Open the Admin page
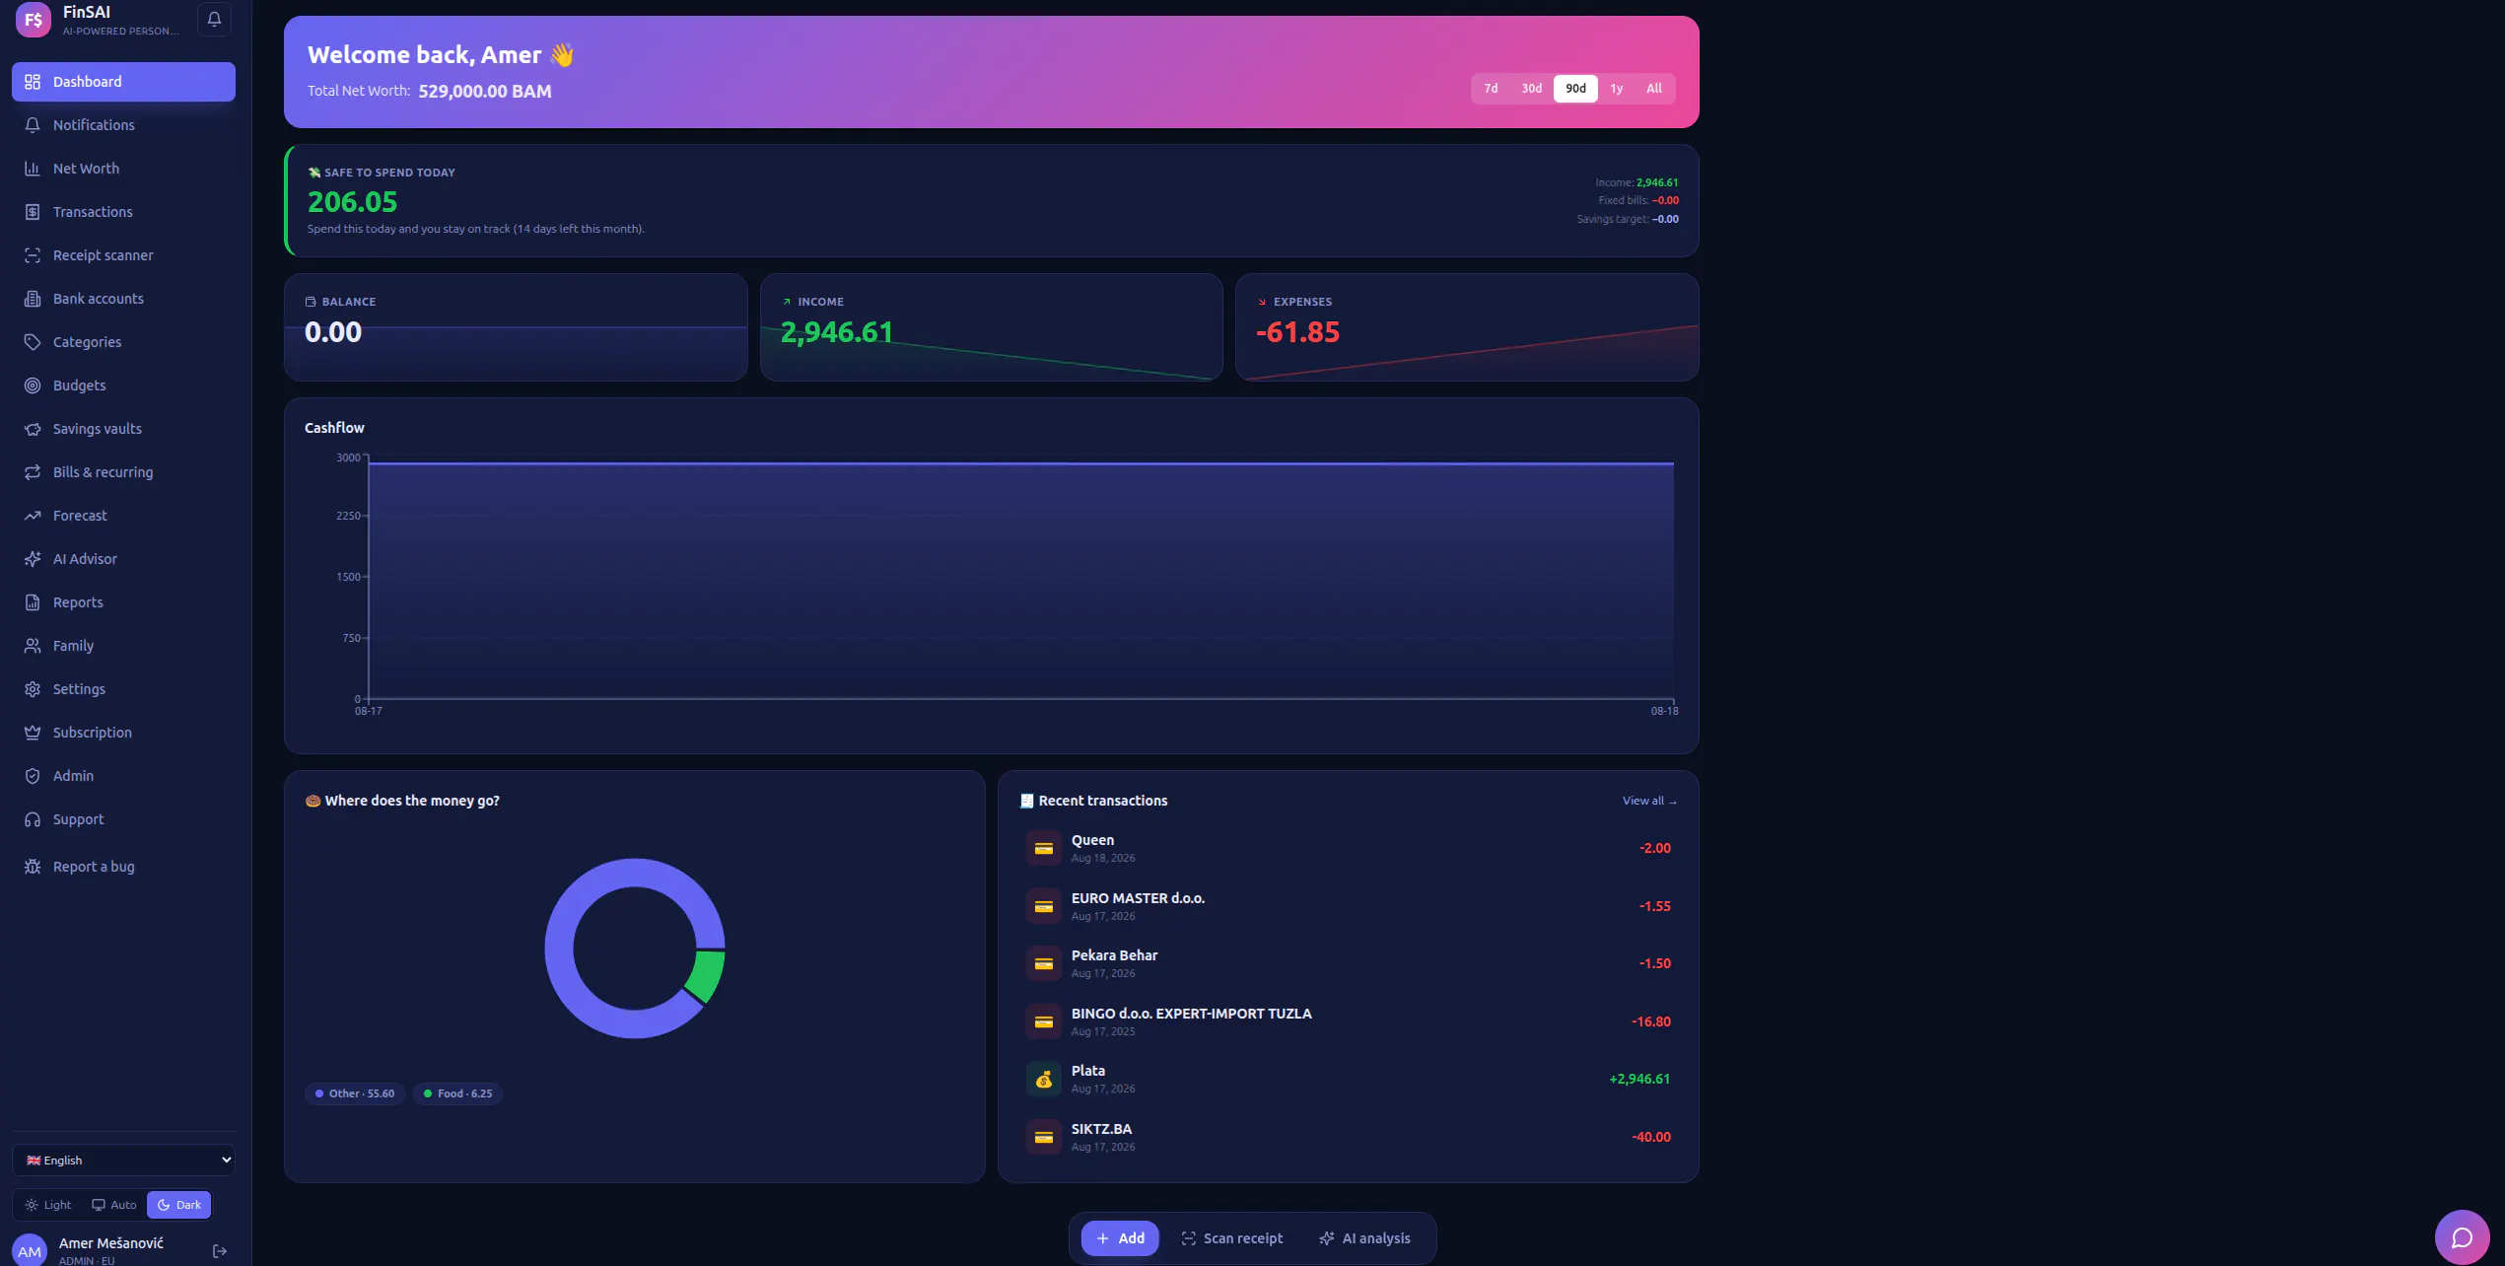 (123, 776)
